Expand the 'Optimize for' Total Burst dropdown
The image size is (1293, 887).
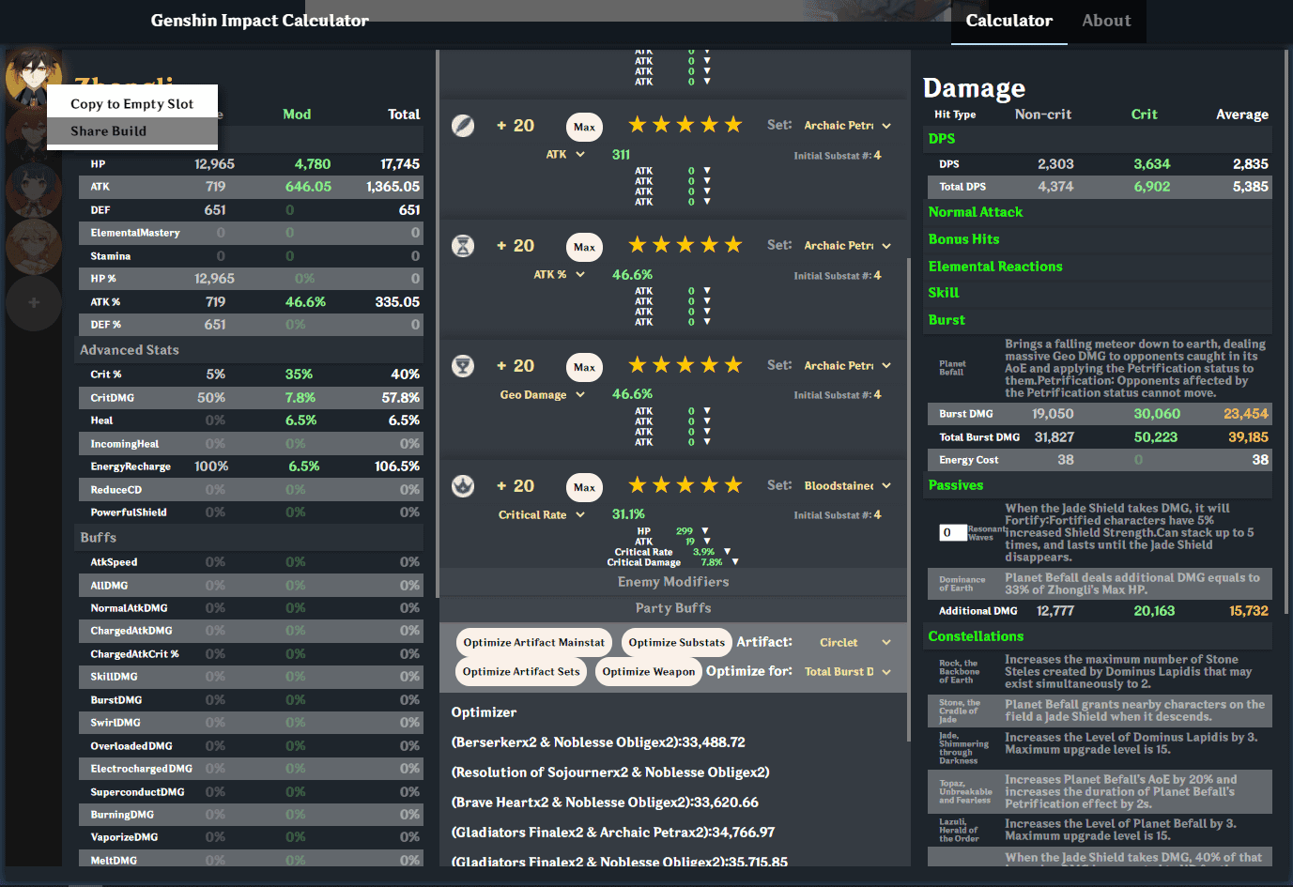click(x=847, y=672)
